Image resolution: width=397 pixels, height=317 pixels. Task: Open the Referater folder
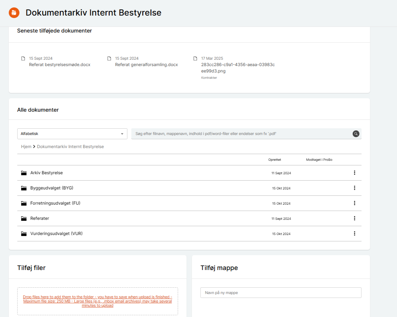40,218
